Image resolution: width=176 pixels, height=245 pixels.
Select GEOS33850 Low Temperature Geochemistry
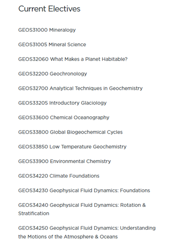click(72, 147)
